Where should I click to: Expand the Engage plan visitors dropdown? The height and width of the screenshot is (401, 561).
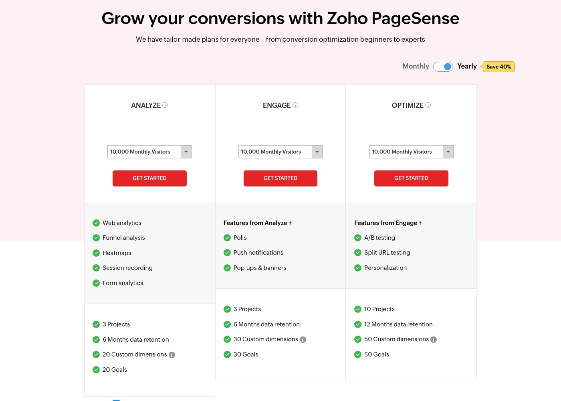pyautogui.click(x=280, y=152)
